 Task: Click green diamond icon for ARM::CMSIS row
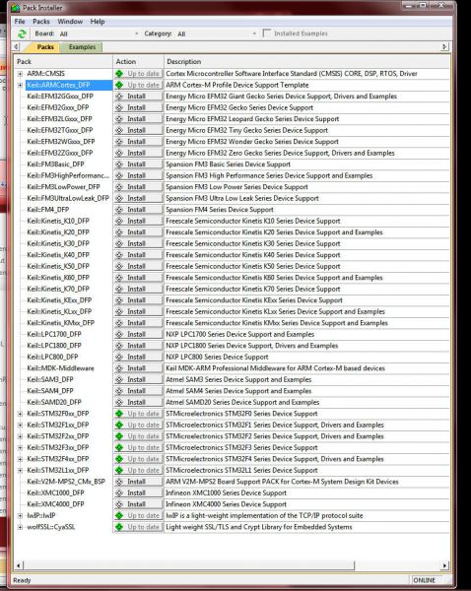pos(119,74)
